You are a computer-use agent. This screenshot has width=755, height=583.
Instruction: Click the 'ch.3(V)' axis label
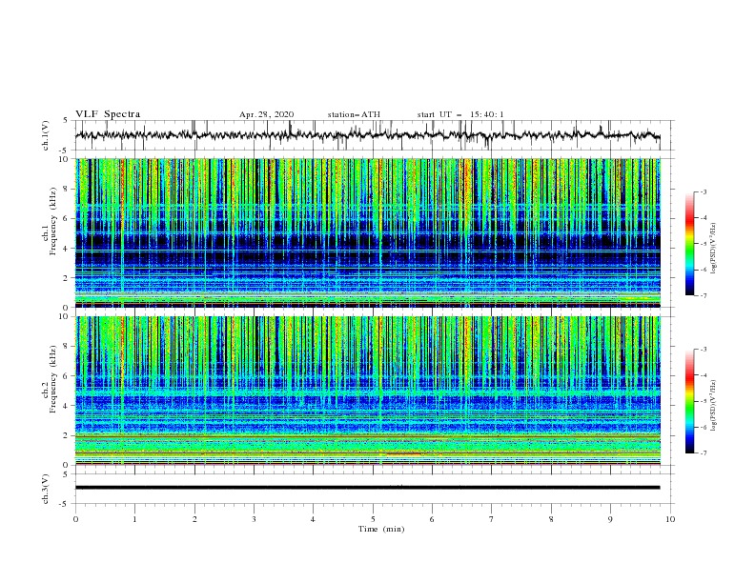(46, 489)
